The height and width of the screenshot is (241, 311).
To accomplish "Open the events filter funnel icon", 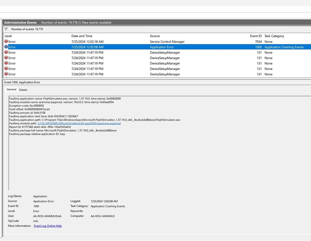I will pos(5,29).
